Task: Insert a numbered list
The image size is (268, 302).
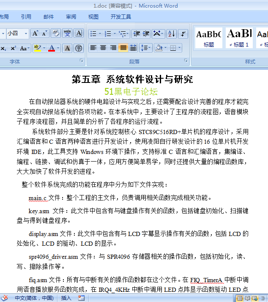Action: pyautogui.click(x=108, y=34)
